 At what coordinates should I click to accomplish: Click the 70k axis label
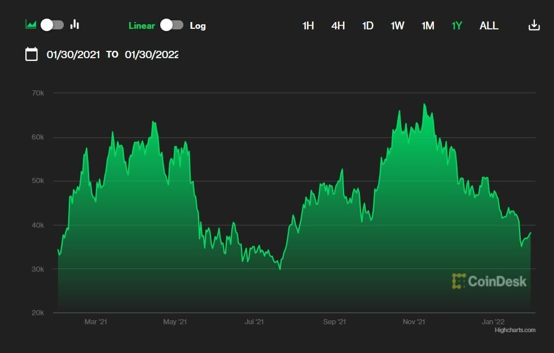pyautogui.click(x=38, y=93)
